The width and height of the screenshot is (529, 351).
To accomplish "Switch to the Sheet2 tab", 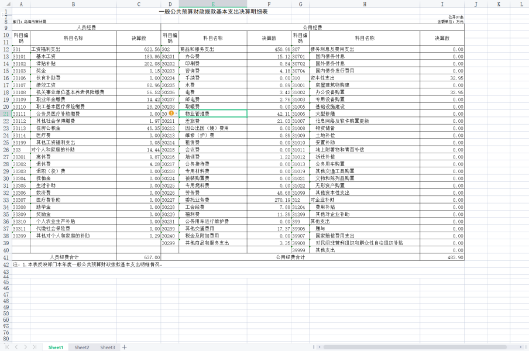I will (x=81, y=347).
